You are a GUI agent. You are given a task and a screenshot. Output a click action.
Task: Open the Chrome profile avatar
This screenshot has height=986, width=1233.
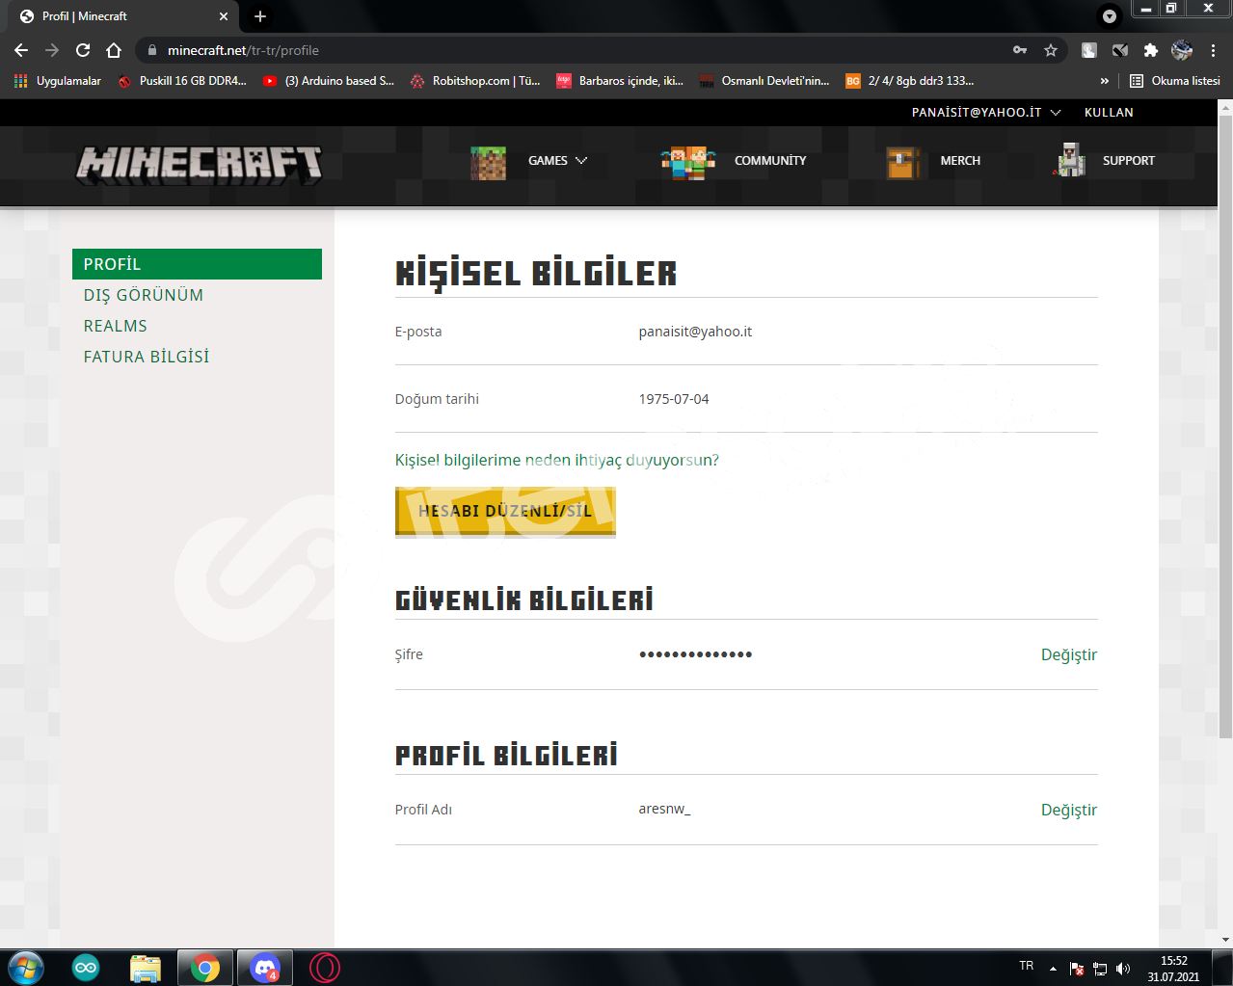pos(1182,50)
